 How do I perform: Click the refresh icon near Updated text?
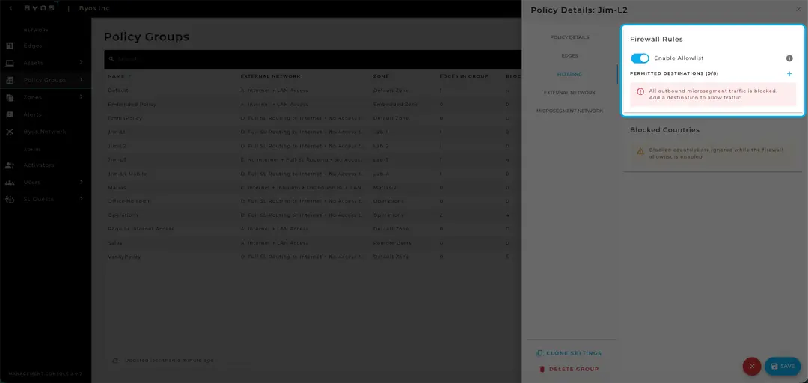point(115,361)
